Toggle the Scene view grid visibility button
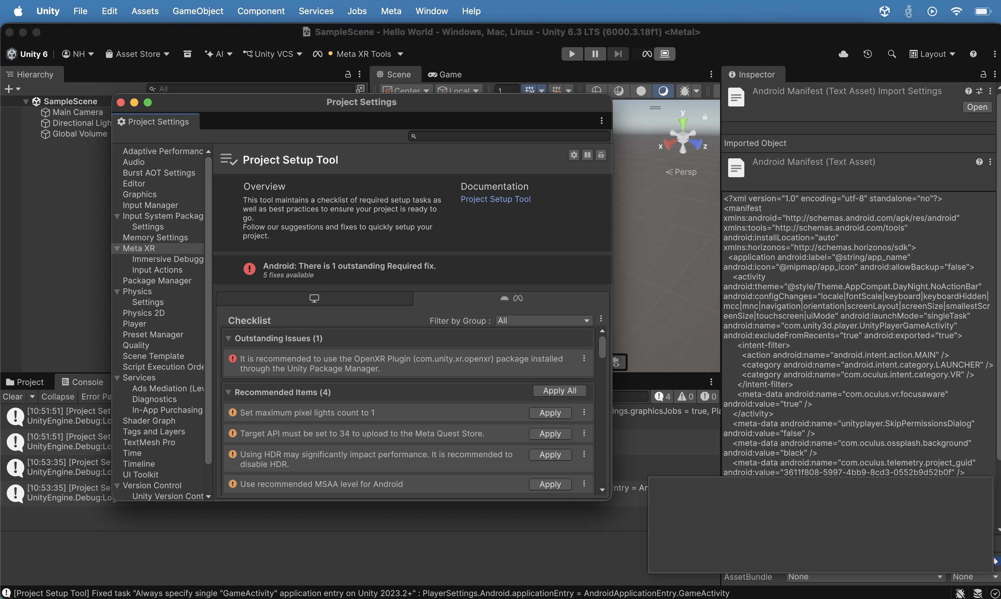Image resolution: width=1001 pixels, height=599 pixels. pos(529,90)
